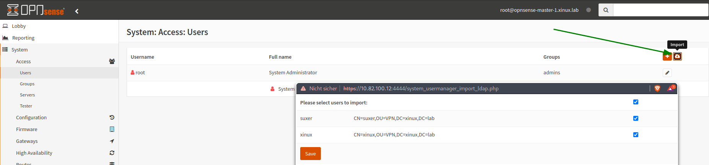Uncheck the suxer user checkbox
Viewport: 709px width, 165px height.
[x=636, y=119]
